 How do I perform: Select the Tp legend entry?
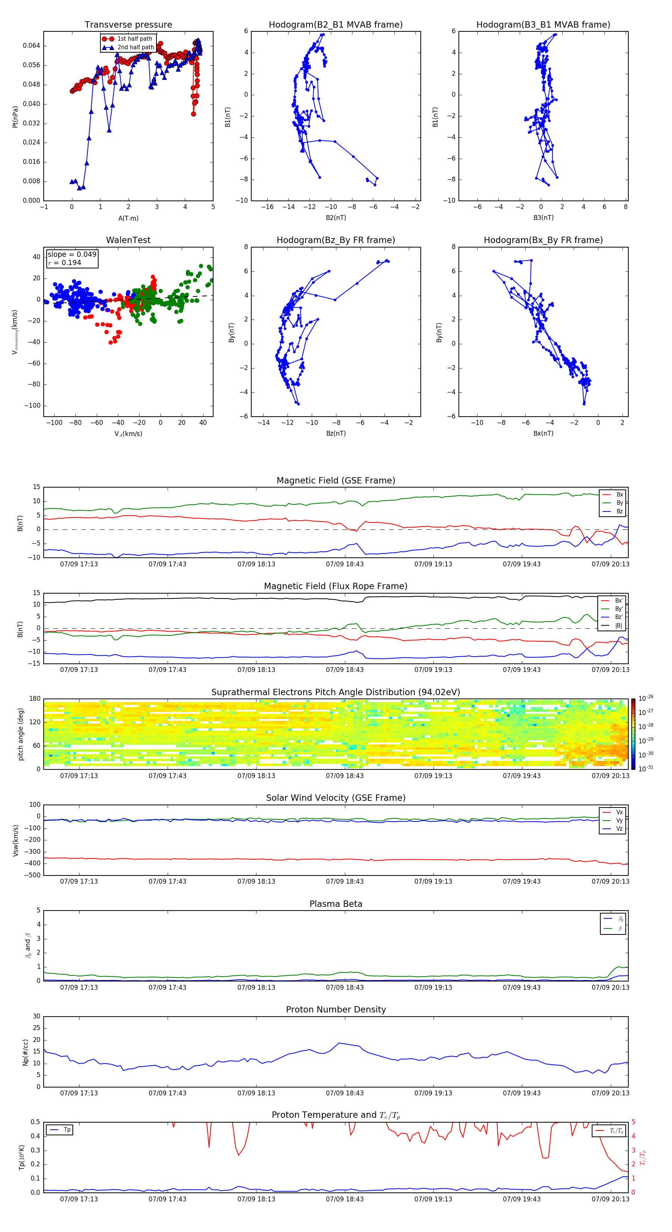point(60,1130)
